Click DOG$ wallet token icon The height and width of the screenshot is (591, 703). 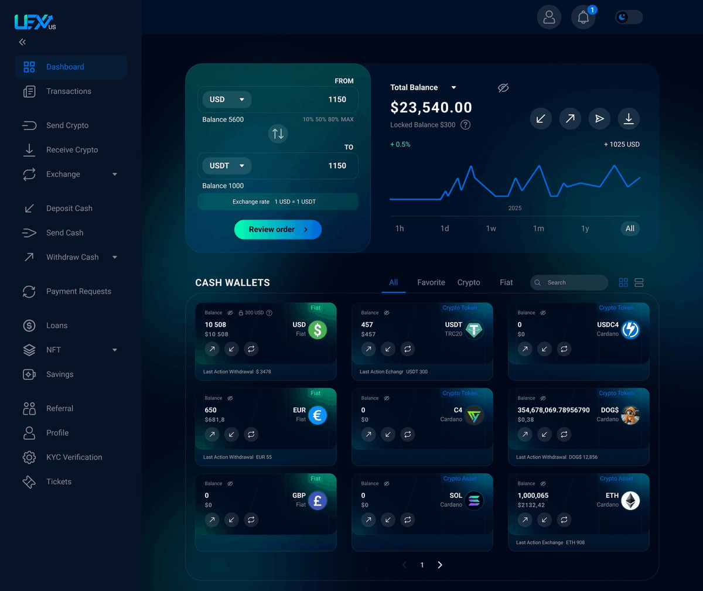(630, 415)
